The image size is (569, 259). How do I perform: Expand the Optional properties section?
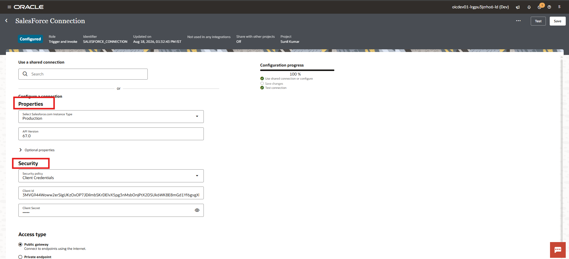[x=37, y=150]
